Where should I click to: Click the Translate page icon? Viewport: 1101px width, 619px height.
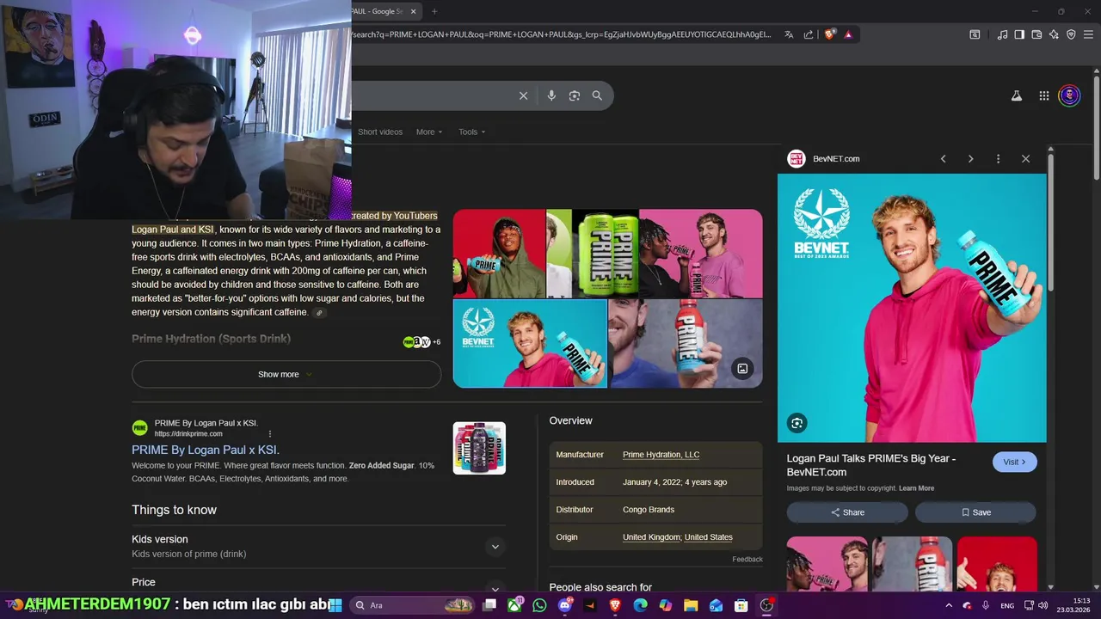tap(789, 34)
